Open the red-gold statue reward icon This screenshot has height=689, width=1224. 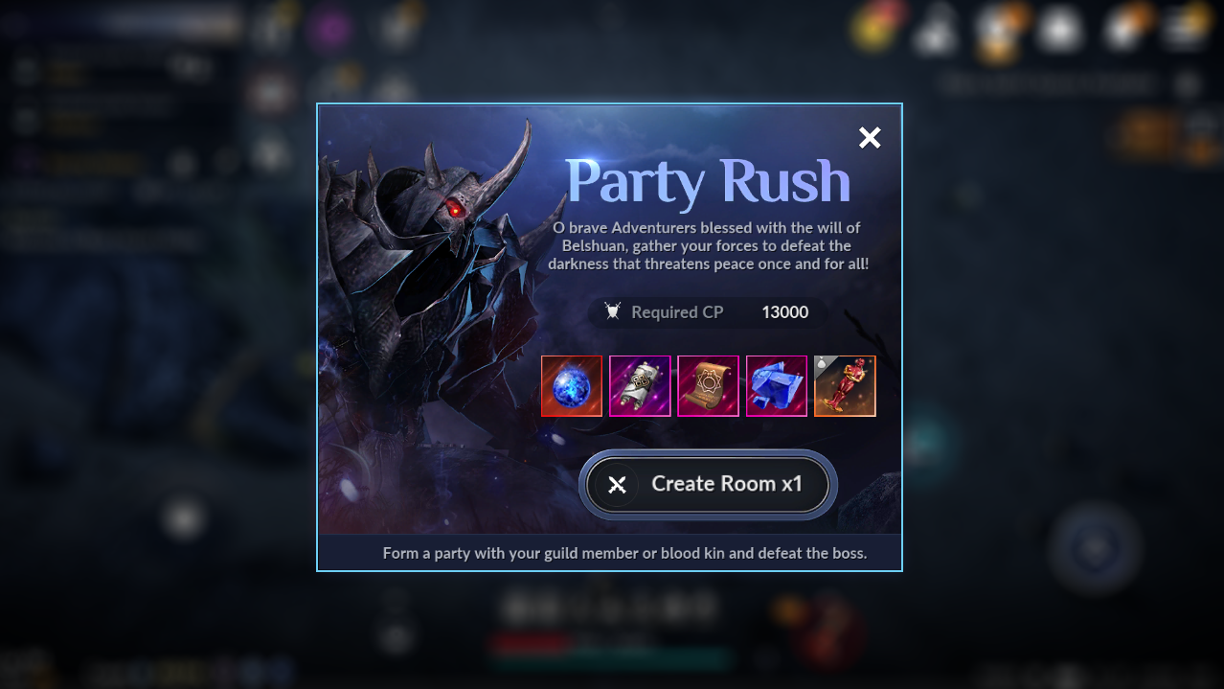point(845,386)
